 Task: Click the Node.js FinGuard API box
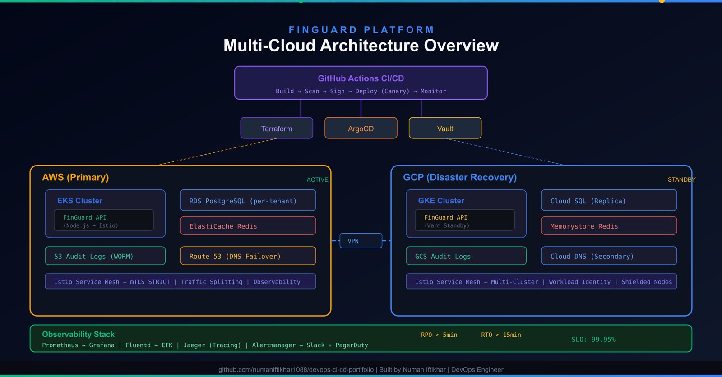(104, 220)
